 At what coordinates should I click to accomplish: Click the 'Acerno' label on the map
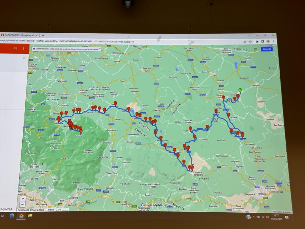click(66, 158)
